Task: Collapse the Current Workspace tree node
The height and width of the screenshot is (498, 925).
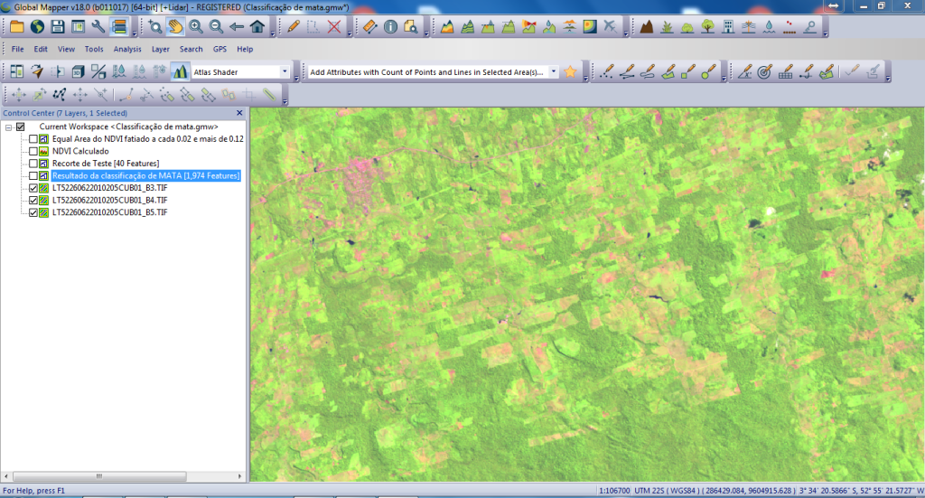Action: point(8,127)
